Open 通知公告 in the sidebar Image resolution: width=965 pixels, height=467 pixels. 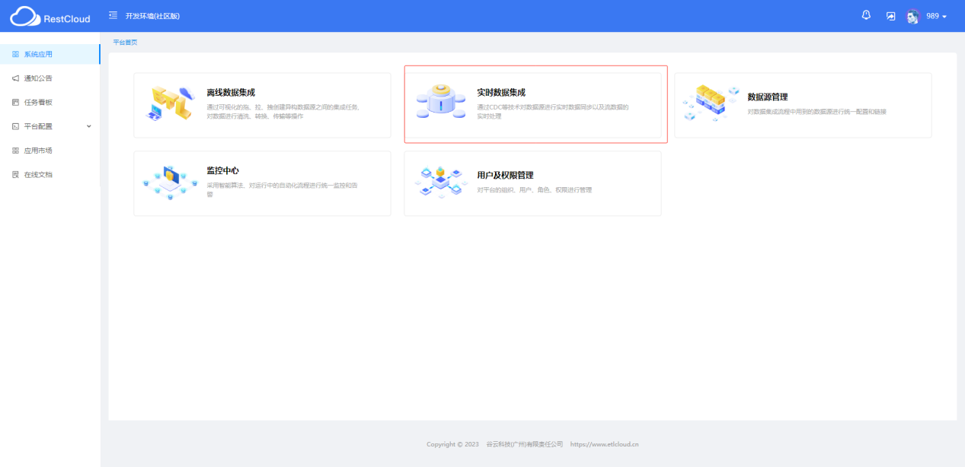tap(50, 78)
